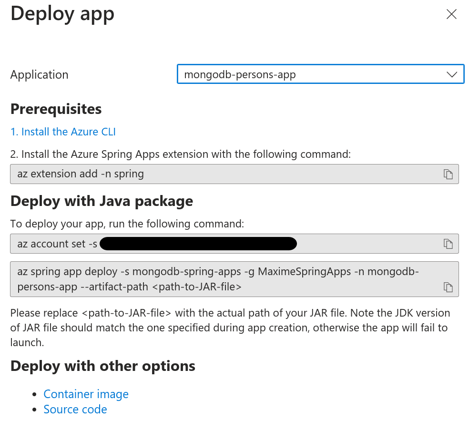The image size is (469, 421).
Task: Copy the az account set command
Action: coord(448,244)
